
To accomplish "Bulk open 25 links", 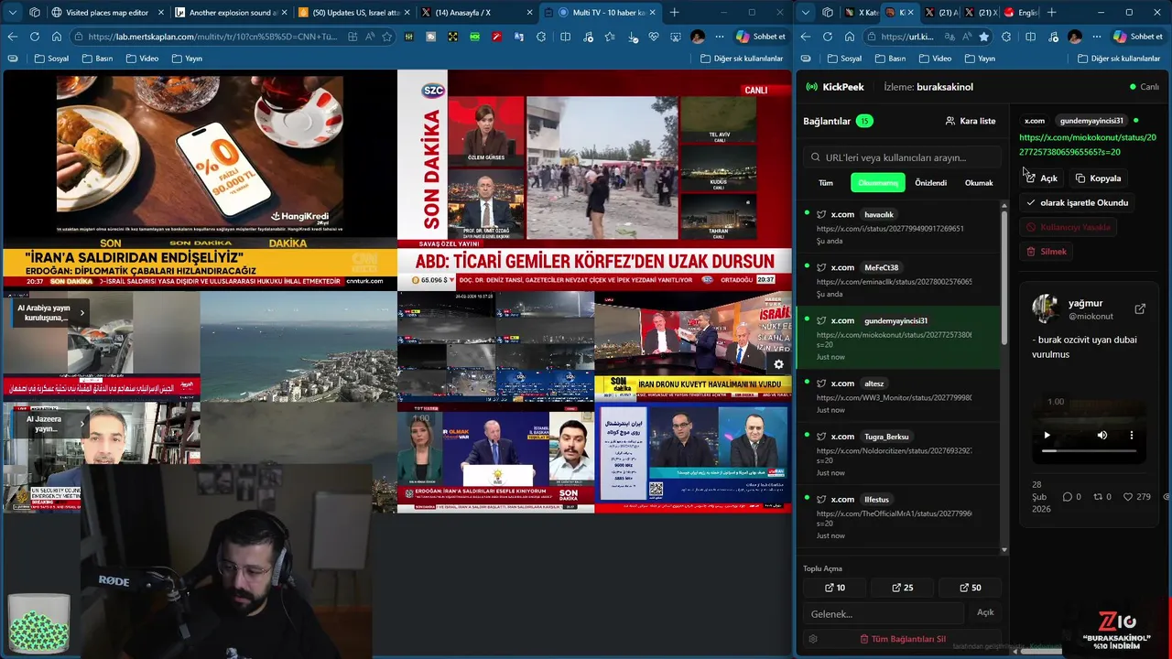I will pos(903,588).
